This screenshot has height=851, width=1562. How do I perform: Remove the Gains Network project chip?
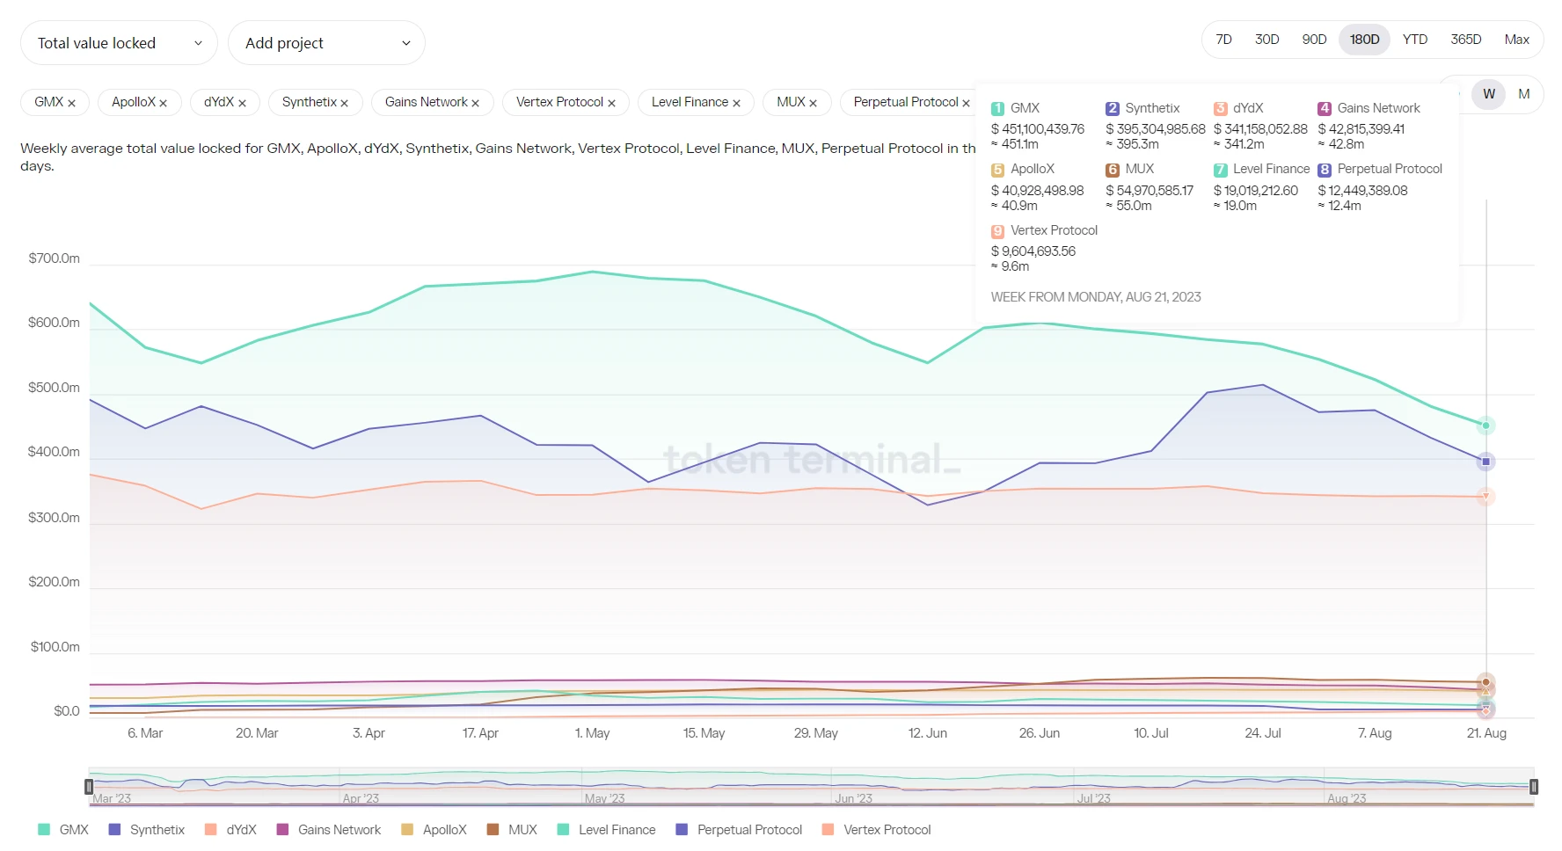[475, 103]
